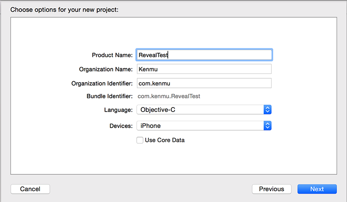Click the Organization Identifier field com.kenmu
This screenshot has height=202, width=347.
(204, 83)
